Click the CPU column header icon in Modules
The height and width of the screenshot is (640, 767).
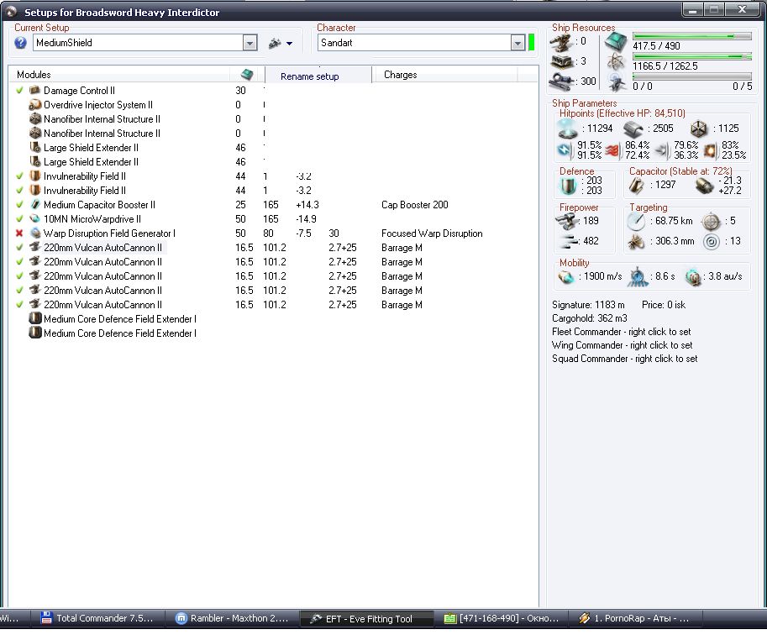click(x=247, y=74)
